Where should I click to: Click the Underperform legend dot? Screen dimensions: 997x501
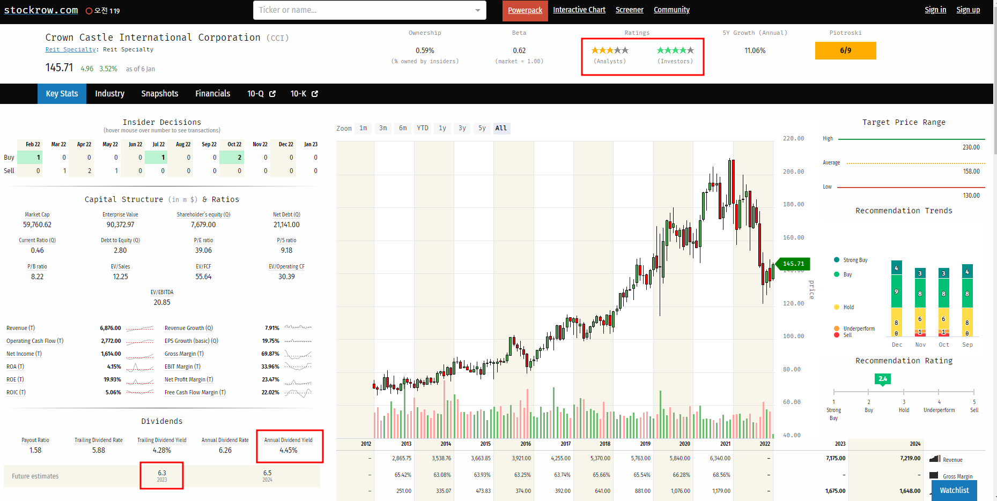(837, 328)
